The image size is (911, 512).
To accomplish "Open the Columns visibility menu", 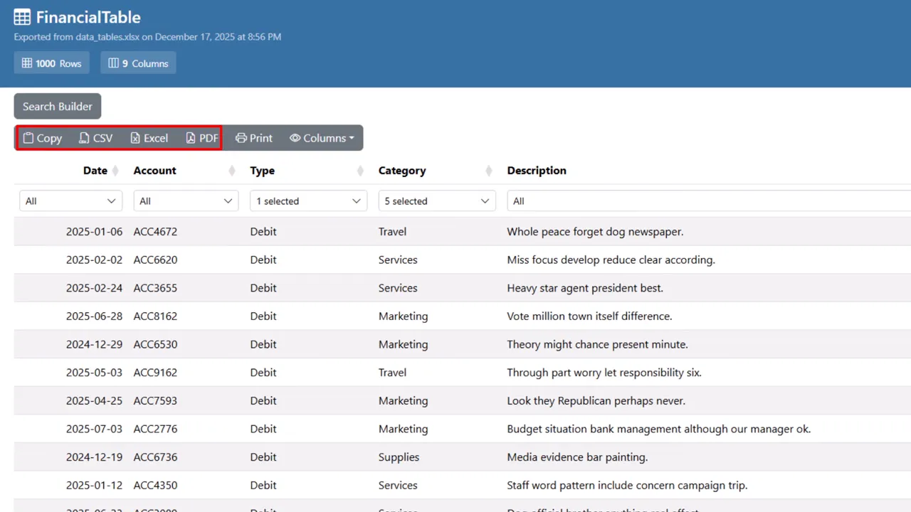I will tap(322, 138).
